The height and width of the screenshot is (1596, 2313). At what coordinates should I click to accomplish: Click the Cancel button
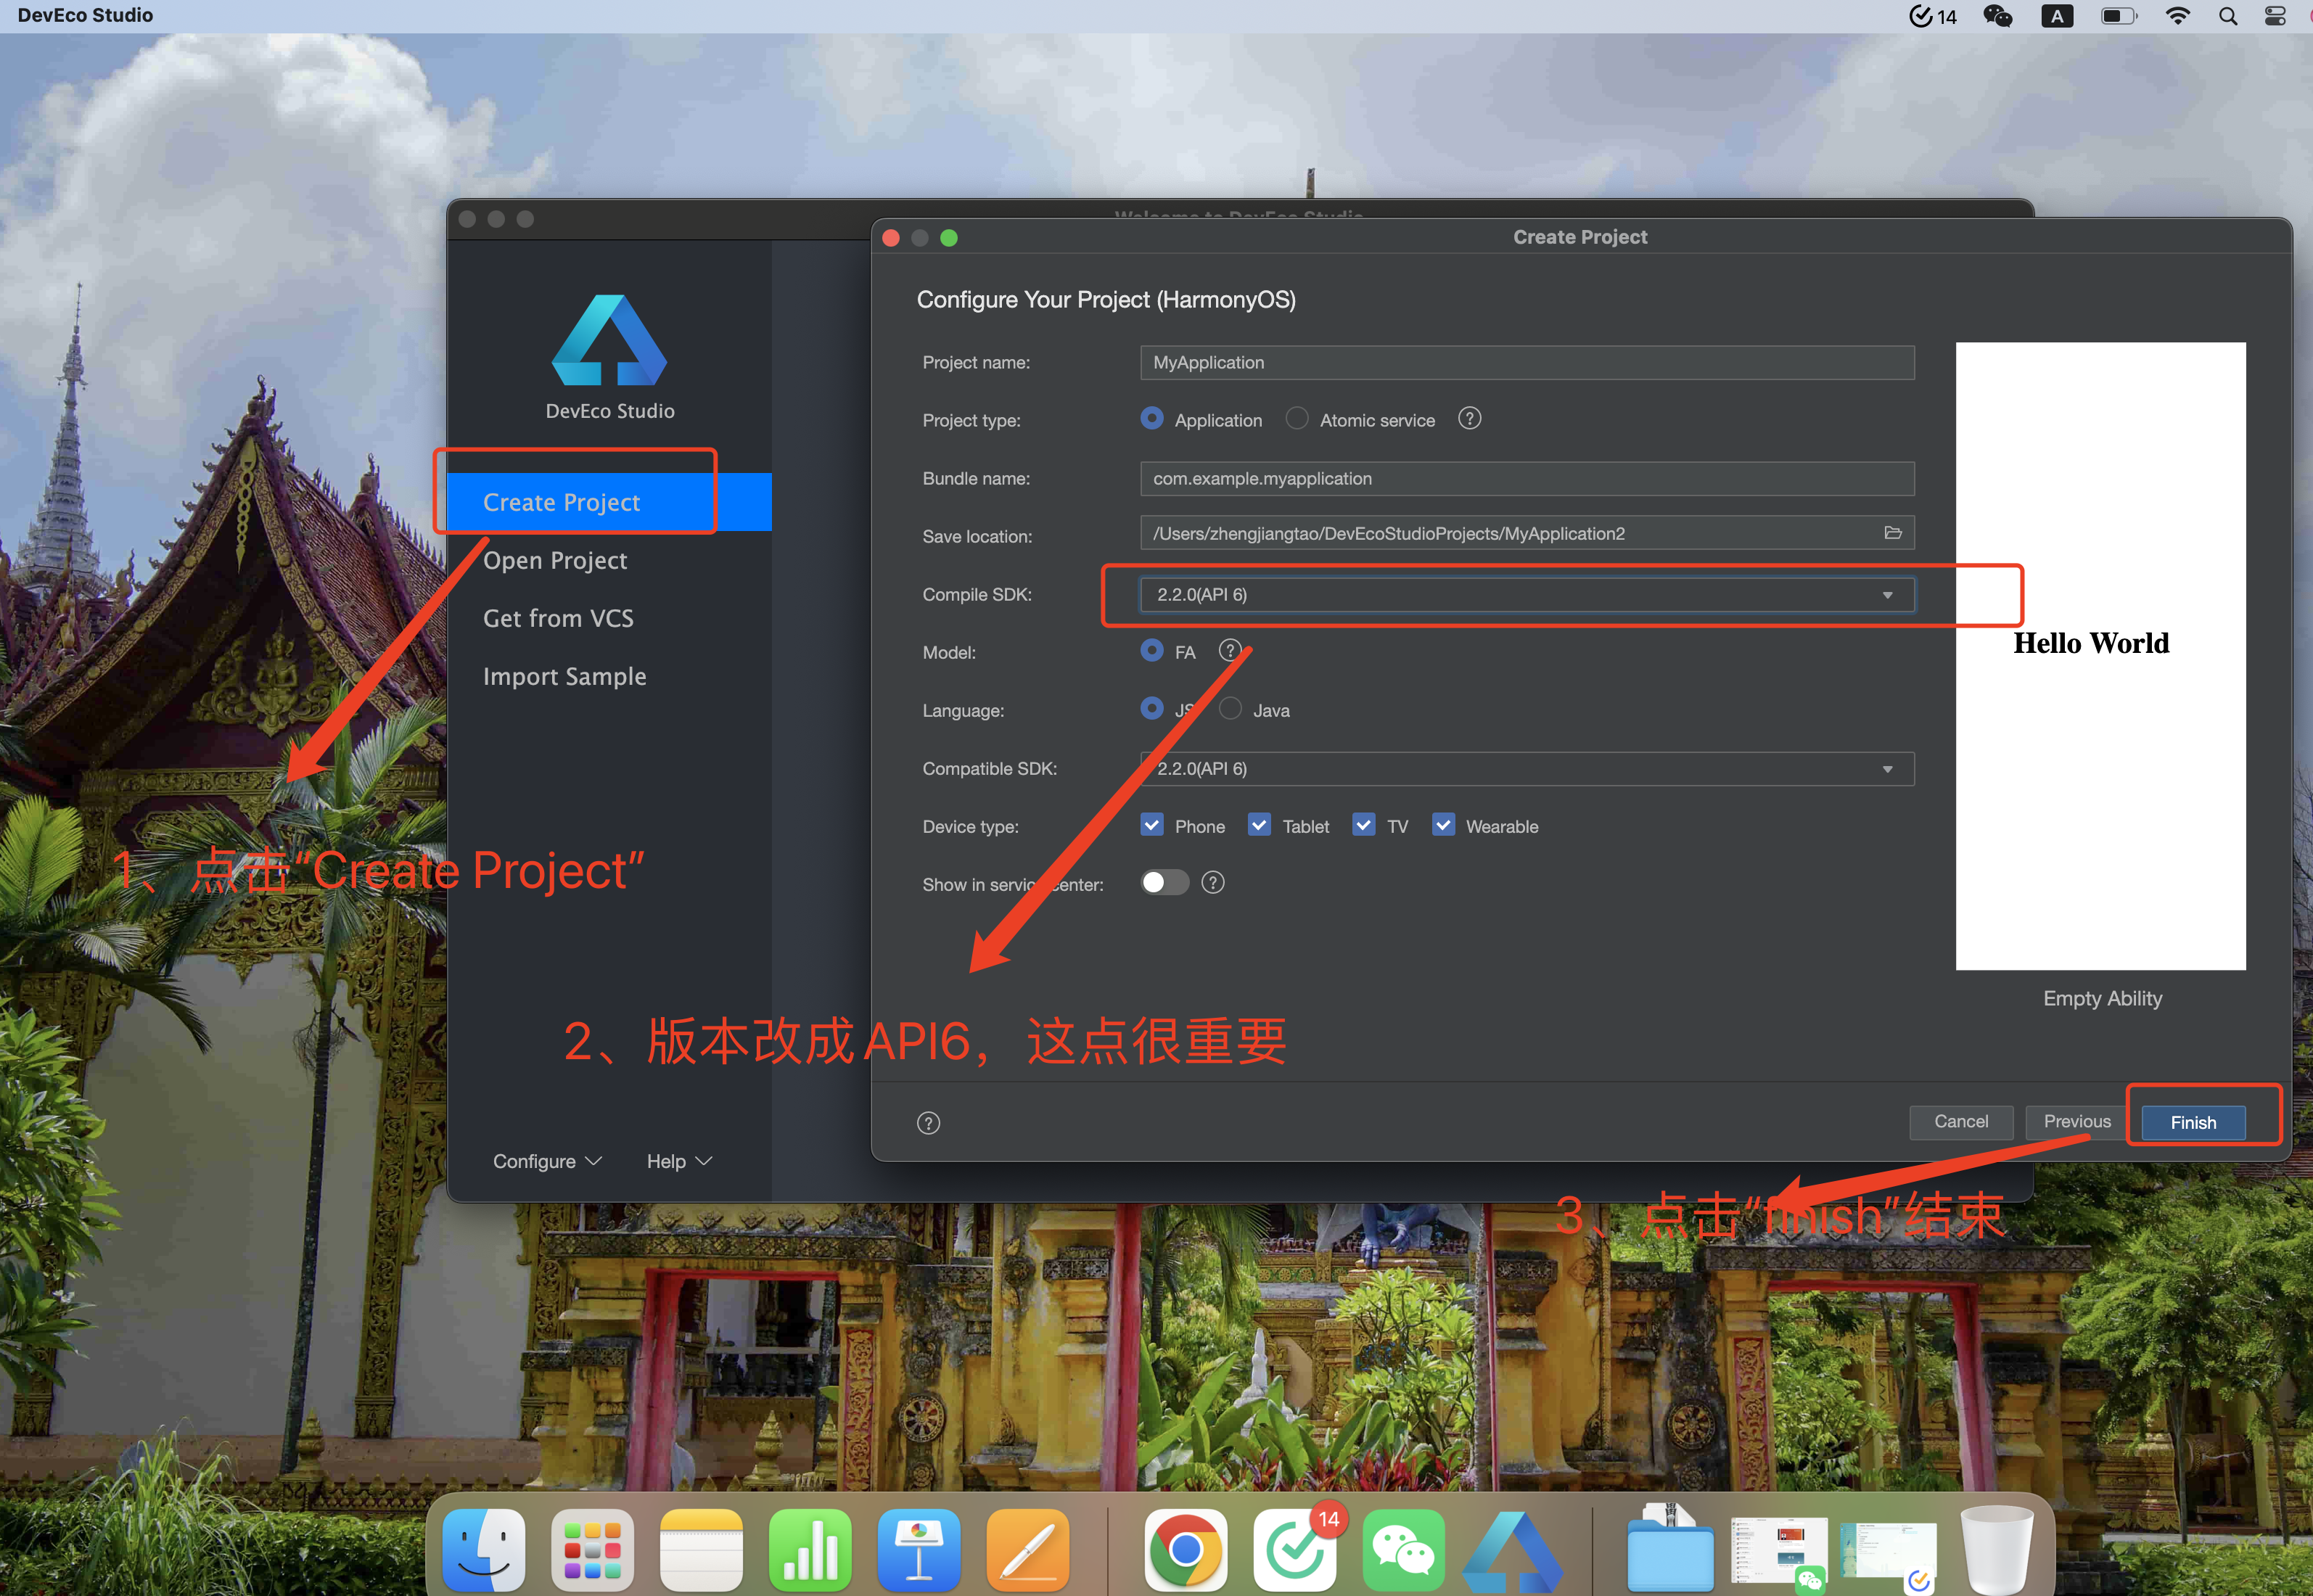[1961, 1122]
